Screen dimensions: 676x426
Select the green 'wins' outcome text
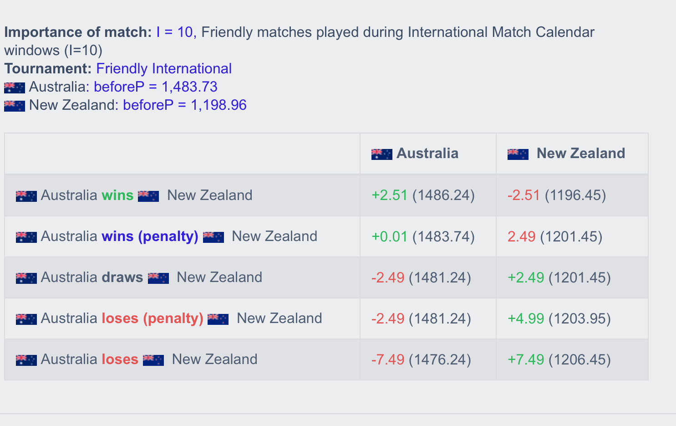click(x=117, y=195)
